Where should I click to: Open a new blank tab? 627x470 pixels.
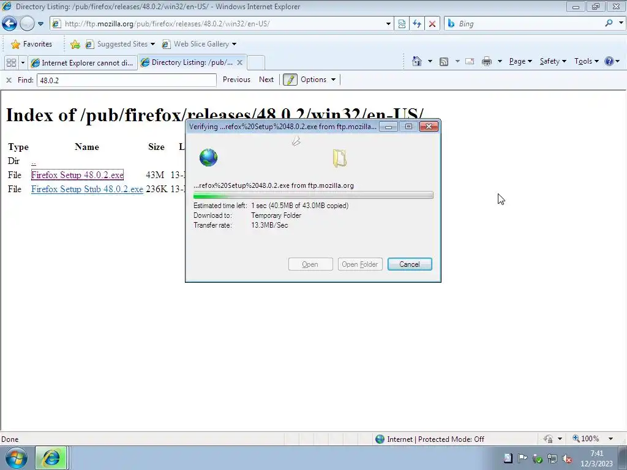tap(256, 63)
